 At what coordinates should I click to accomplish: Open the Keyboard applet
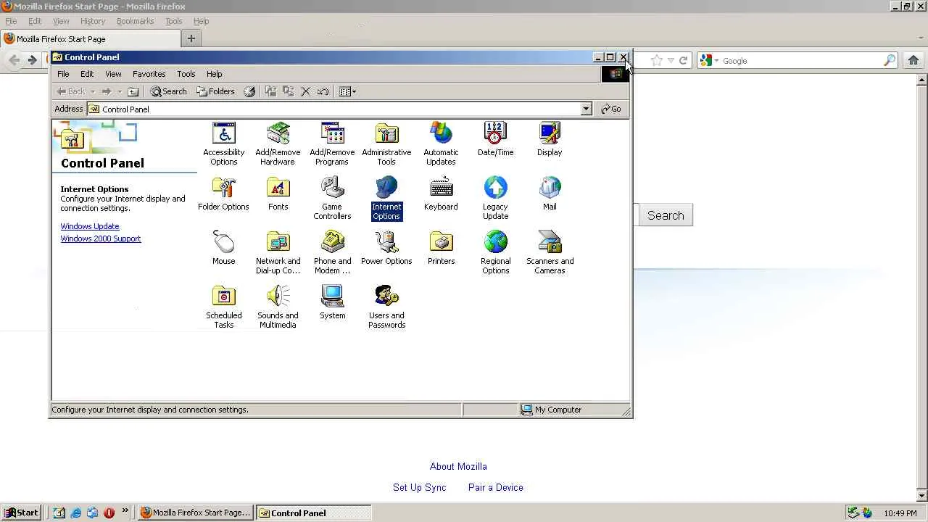pyautogui.click(x=441, y=194)
